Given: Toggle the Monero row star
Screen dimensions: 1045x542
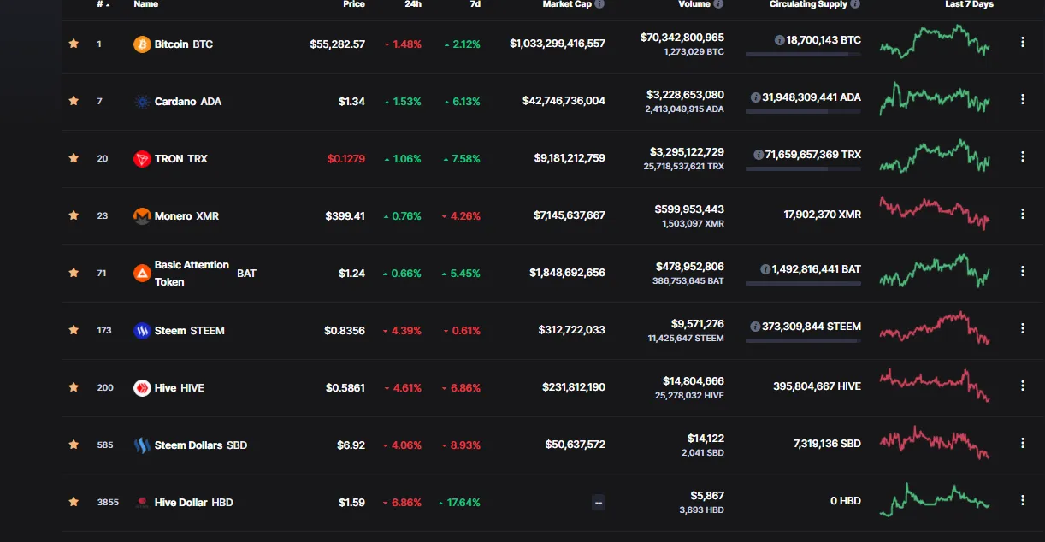Looking at the screenshot, I should pyautogui.click(x=74, y=215).
